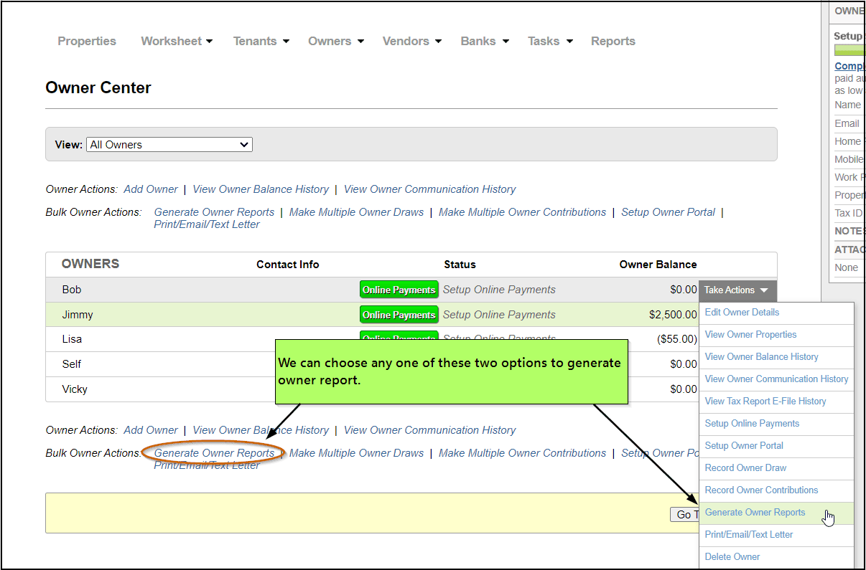
Task: Expand the Take Actions dropdown for Bob
Action: point(737,290)
